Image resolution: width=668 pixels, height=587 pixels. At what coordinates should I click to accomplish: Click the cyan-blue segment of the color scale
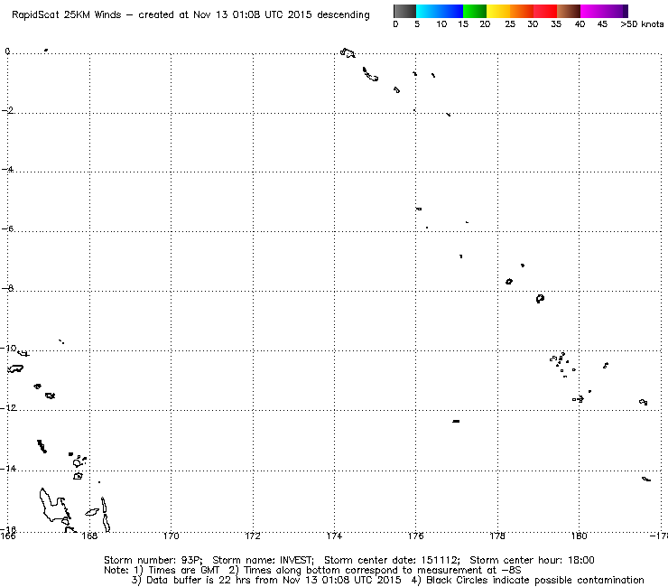[x=440, y=11]
